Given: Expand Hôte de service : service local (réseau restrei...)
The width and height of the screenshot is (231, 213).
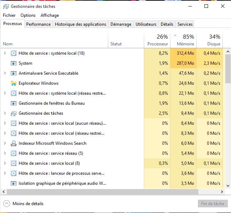Looking at the screenshot, I should (x=5, y=133).
